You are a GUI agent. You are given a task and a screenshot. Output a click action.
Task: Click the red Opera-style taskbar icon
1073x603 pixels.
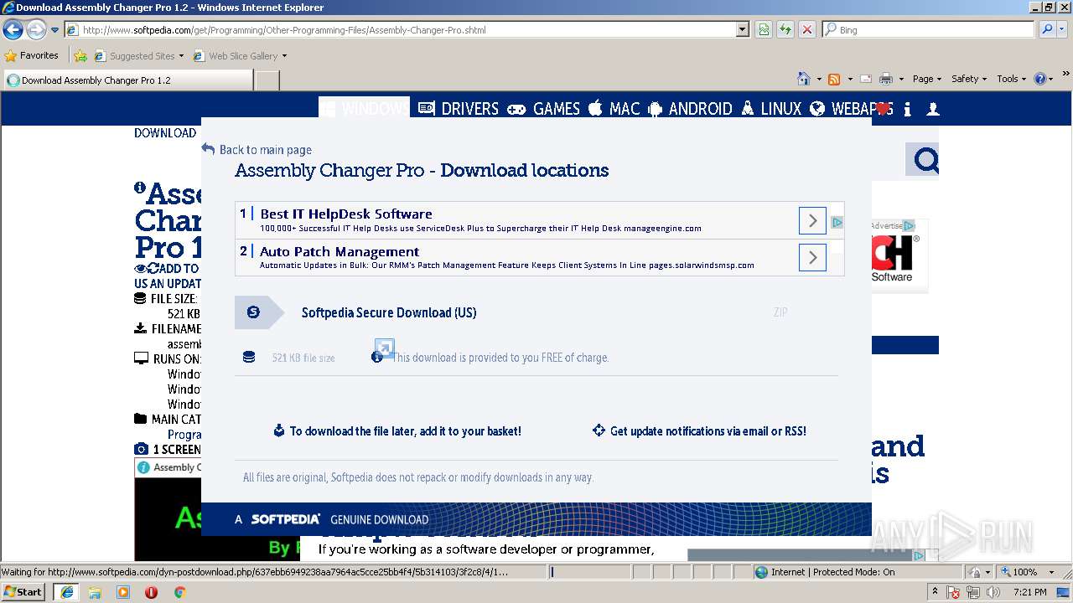point(151,592)
